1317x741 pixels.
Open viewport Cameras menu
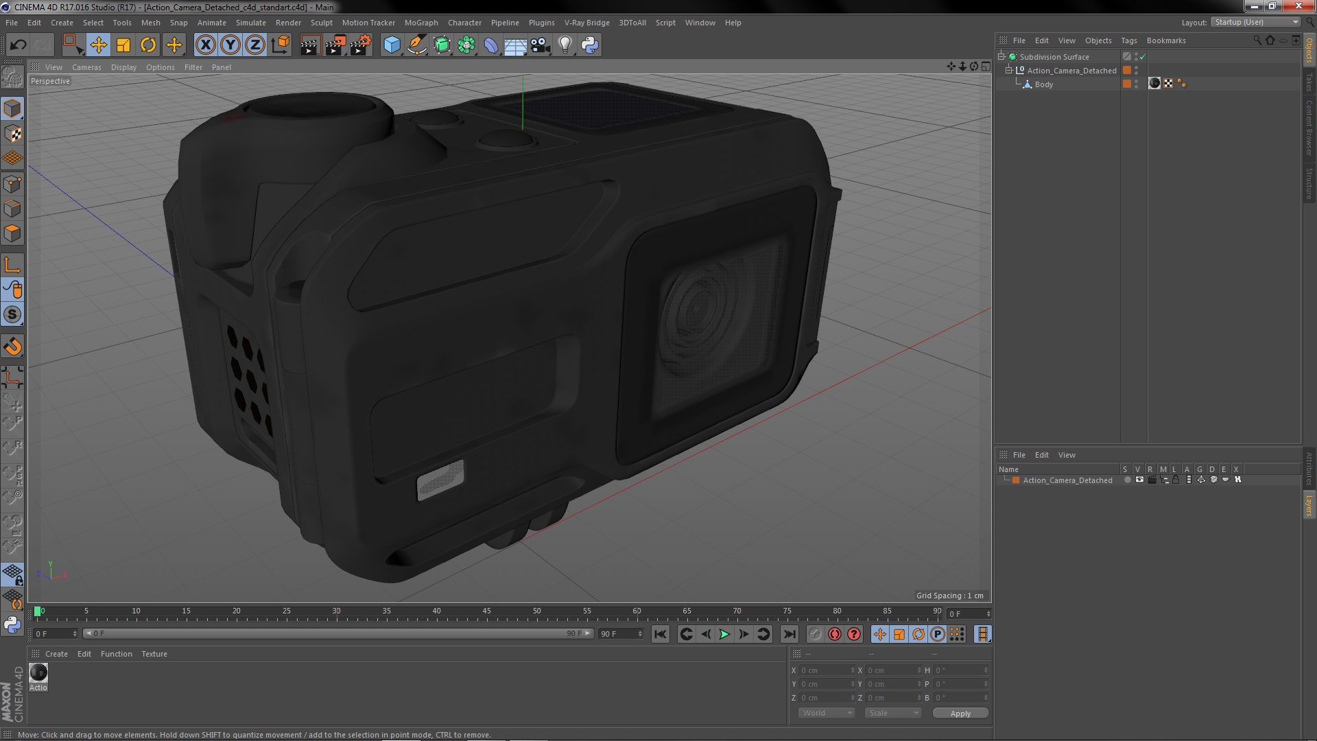tap(86, 67)
